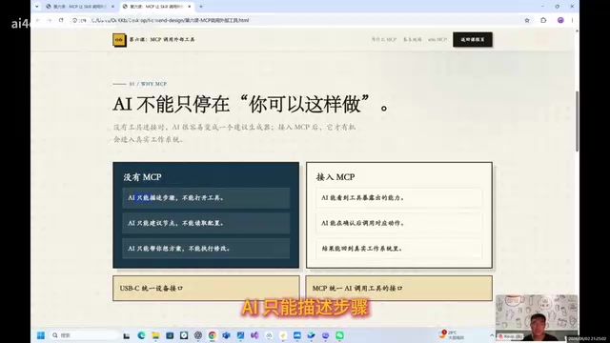The height and width of the screenshot is (343, 610).
Task: Click the presenter webcam thumbnail
Action: (x=537, y=317)
